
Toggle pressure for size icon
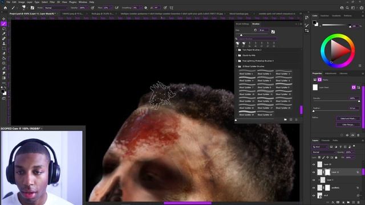[165, 7]
